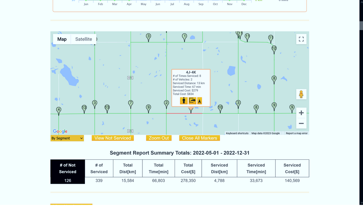Select the Total Dist[km] column header
Viewport: 363px width, 207px height.
click(128, 168)
